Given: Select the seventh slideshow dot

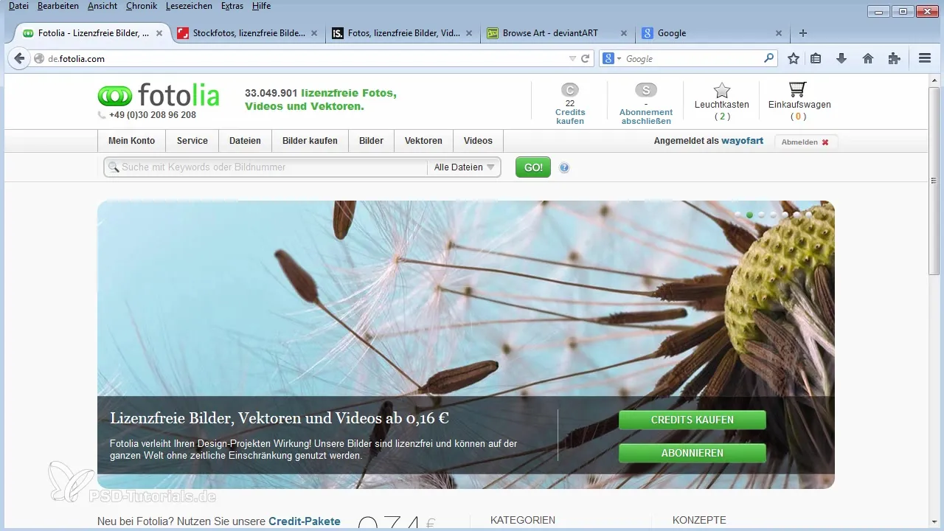Looking at the screenshot, I should click(808, 215).
